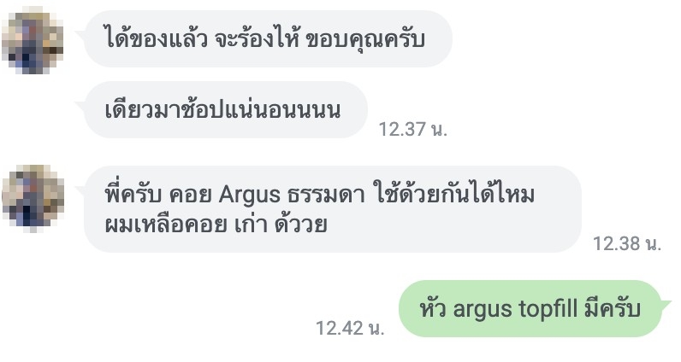
Task: Open the top blurred sender profile avatar
Action: pos(33,40)
